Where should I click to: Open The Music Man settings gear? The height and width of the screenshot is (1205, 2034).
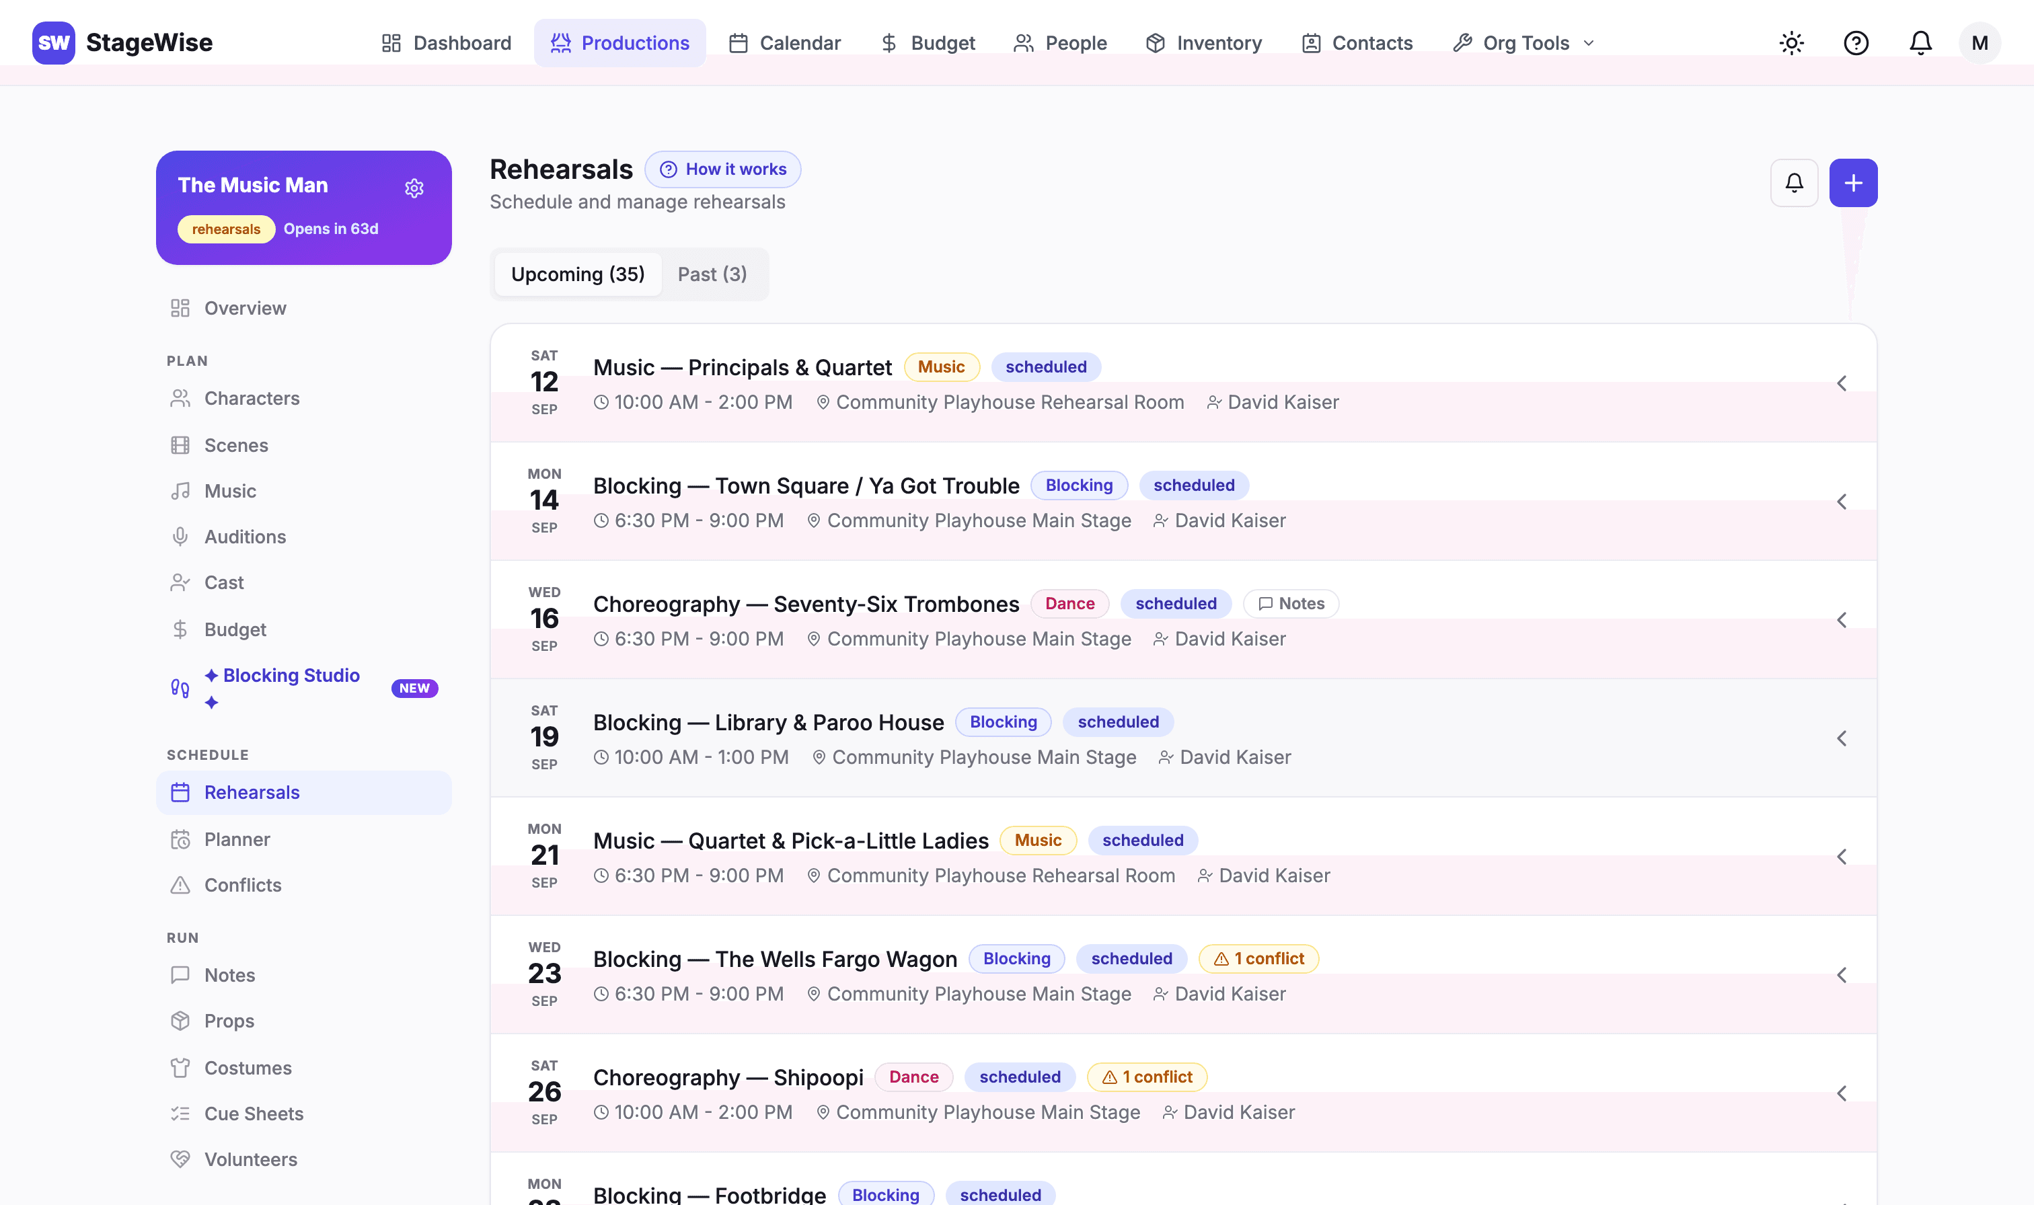[x=414, y=188]
